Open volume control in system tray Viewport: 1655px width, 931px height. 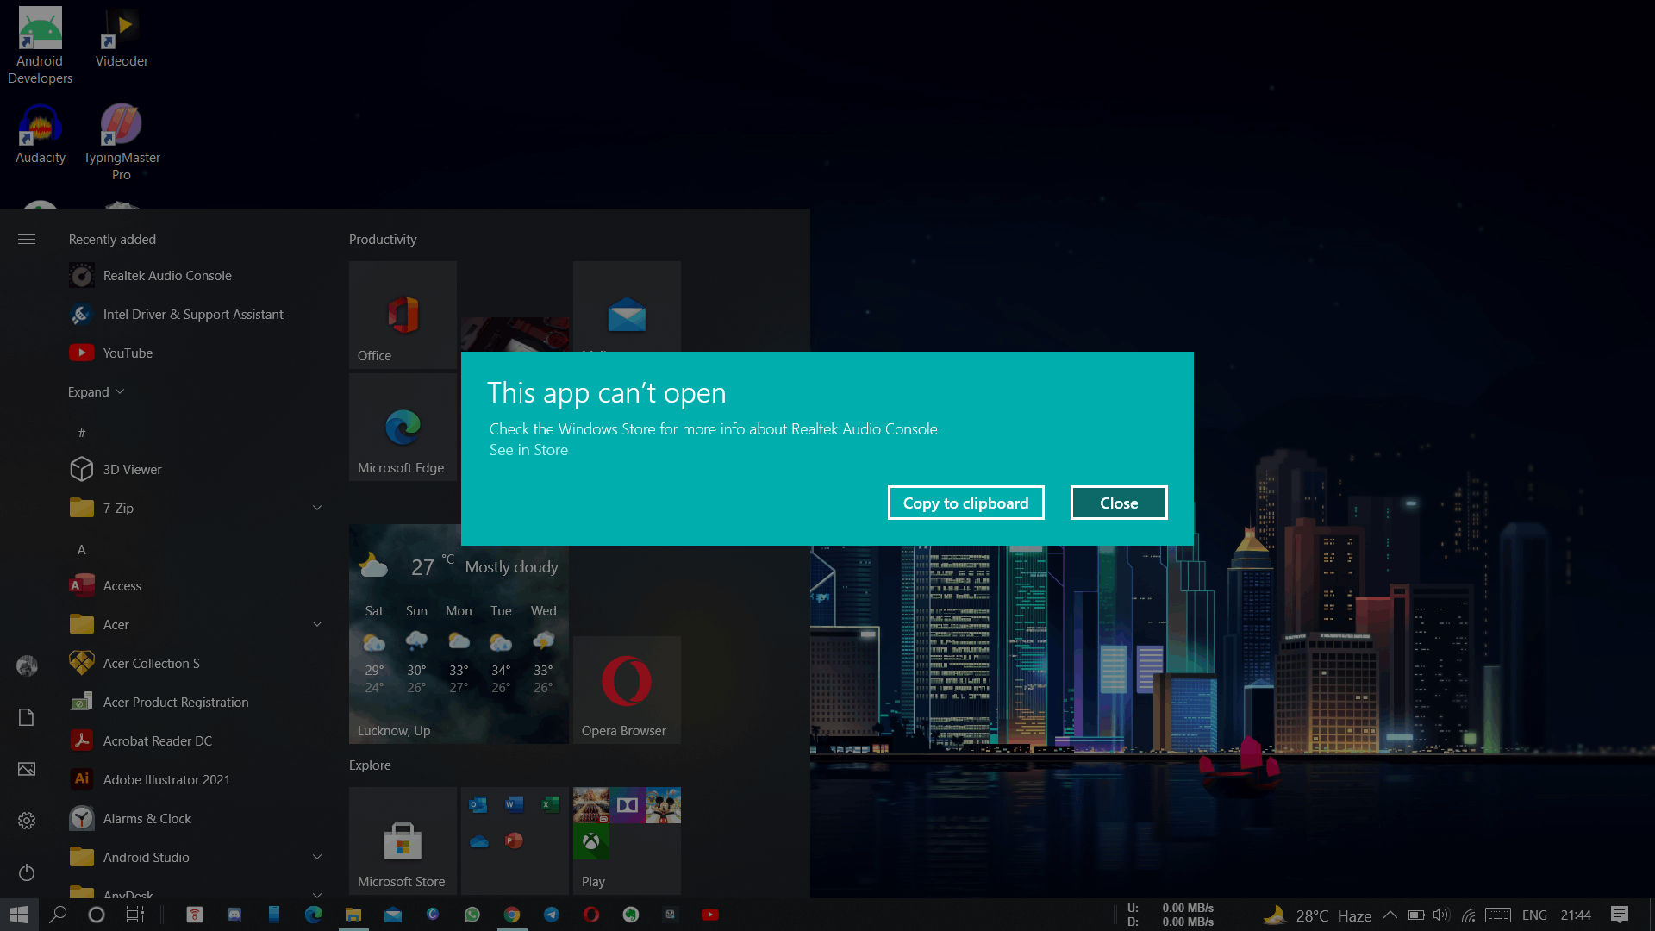pyautogui.click(x=1441, y=915)
